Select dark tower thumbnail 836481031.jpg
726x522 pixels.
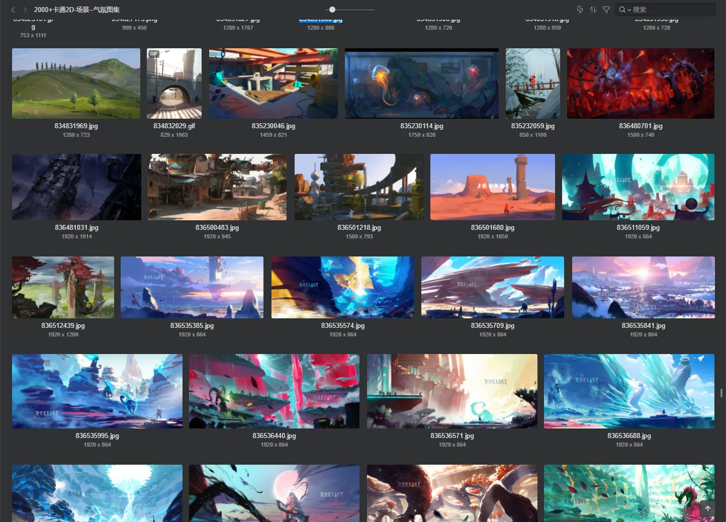click(x=76, y=187)
